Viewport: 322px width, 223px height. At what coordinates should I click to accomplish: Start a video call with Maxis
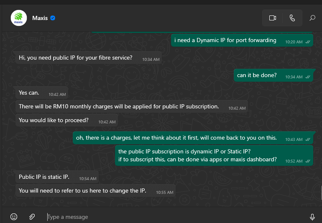pyautogui.click(x=273, y=18)
